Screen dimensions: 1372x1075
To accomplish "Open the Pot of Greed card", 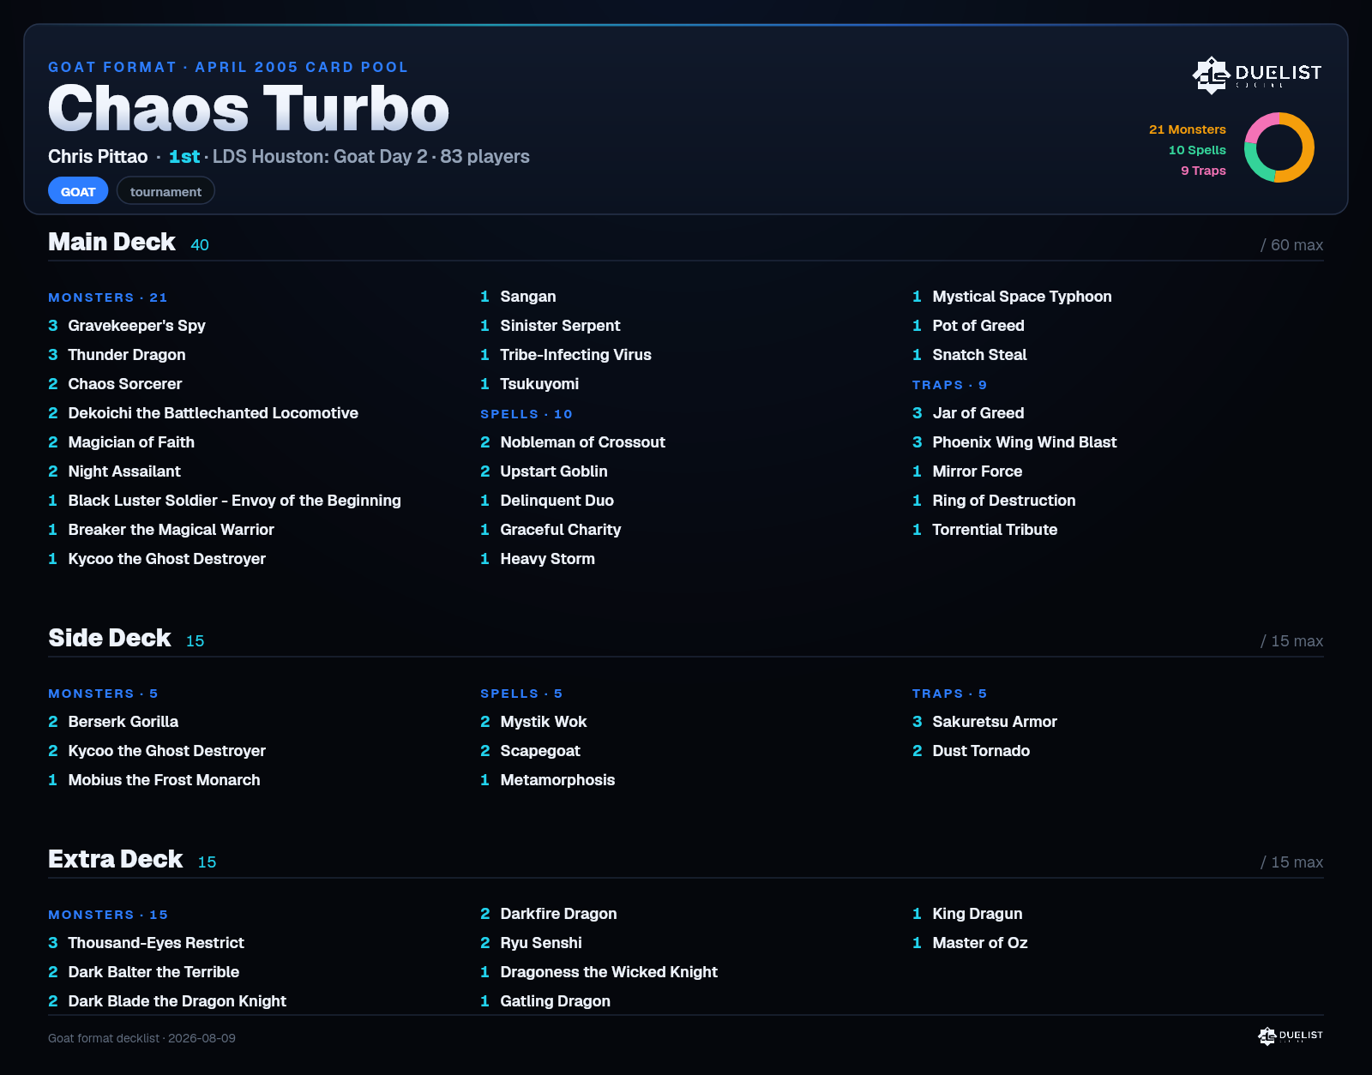I will 968,326.
